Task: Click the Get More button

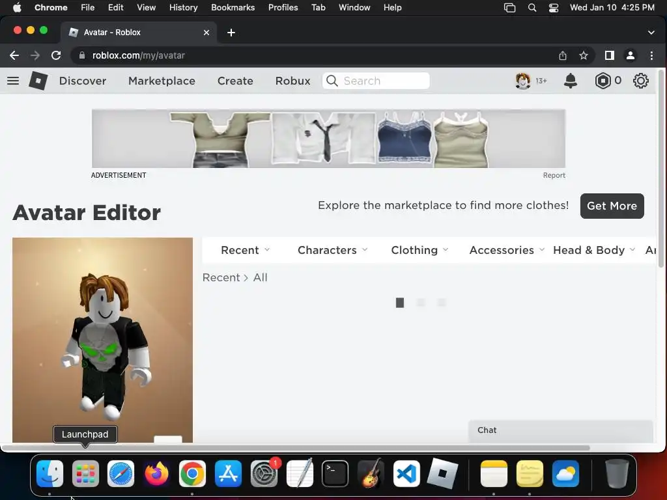Action: [x=612, y=206]
